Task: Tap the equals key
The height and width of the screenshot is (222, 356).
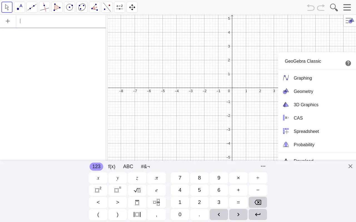Action: [x=238, y=202]
